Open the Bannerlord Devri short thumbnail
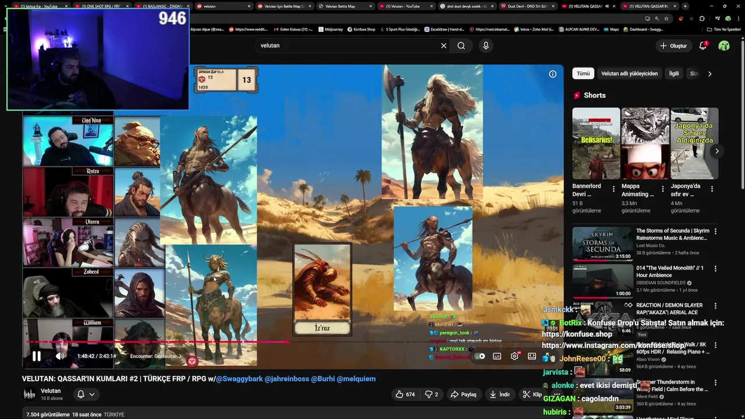This screenshot has height=419, width=745. pyautogui.click(x=596, y=143)
